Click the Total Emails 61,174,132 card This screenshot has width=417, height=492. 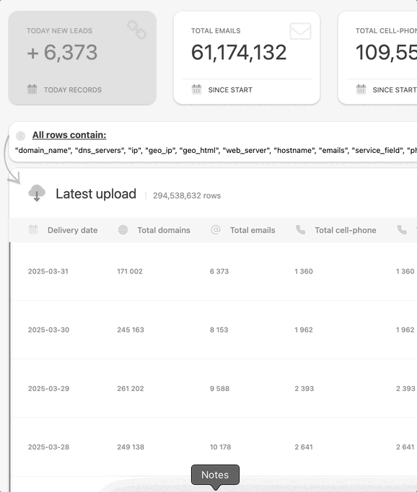(x=247, y=58)
